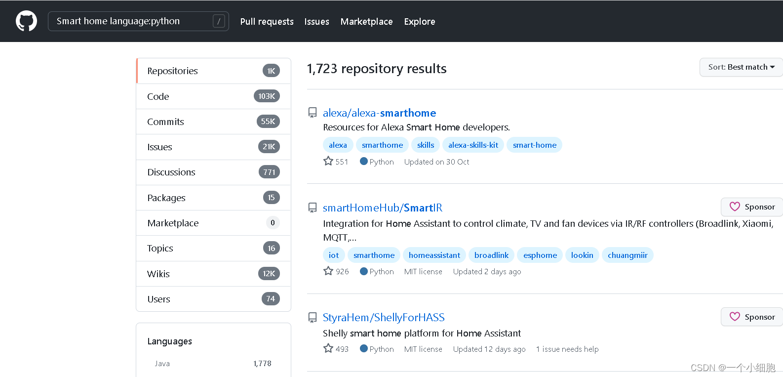
Task: Click the Sponsor button for ShellyForHASS
Action: (752, 317)
